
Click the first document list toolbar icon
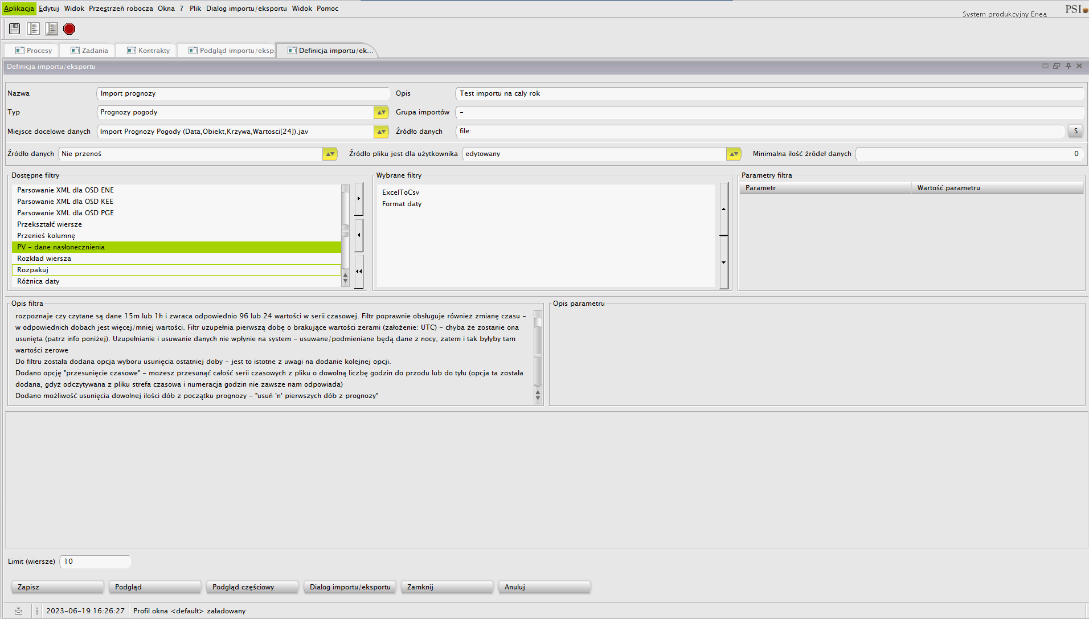(34, 28)
